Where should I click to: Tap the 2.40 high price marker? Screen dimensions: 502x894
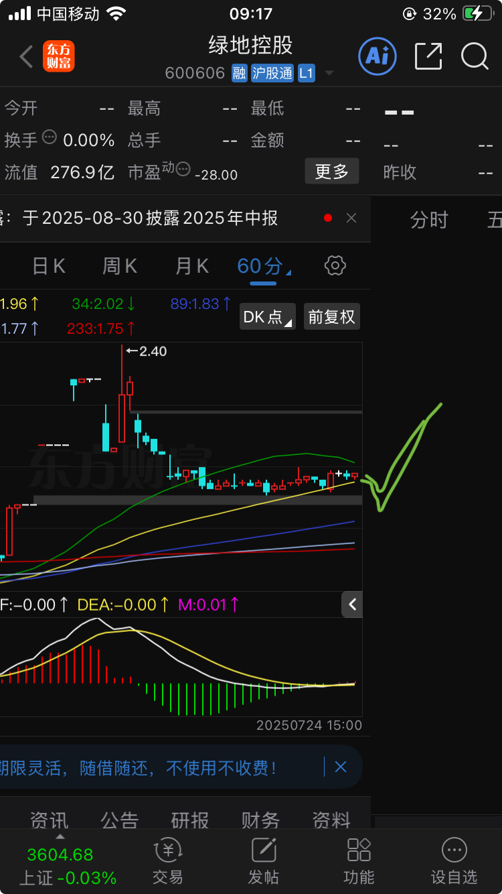147,350
